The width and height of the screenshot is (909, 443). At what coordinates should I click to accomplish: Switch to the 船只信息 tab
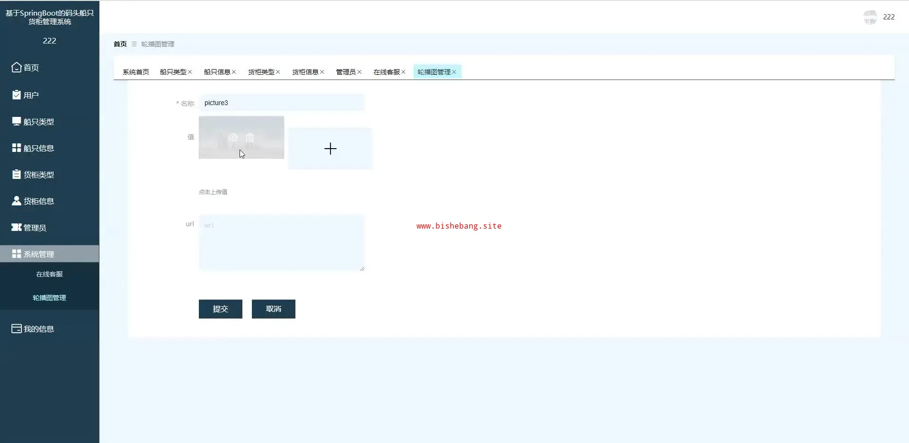(x=217, y=72)
